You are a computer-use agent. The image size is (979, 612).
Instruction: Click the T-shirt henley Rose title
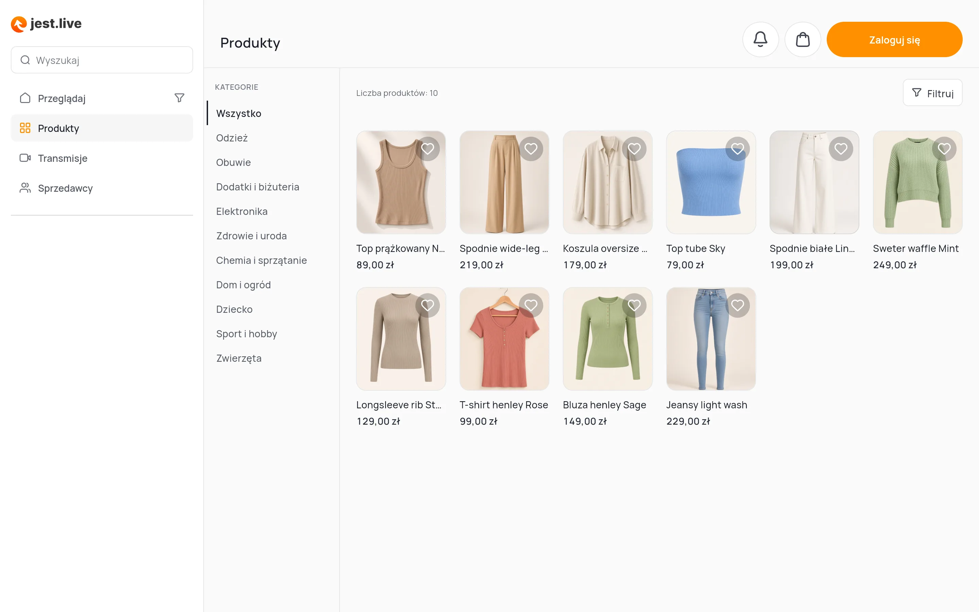click(504, 405)
